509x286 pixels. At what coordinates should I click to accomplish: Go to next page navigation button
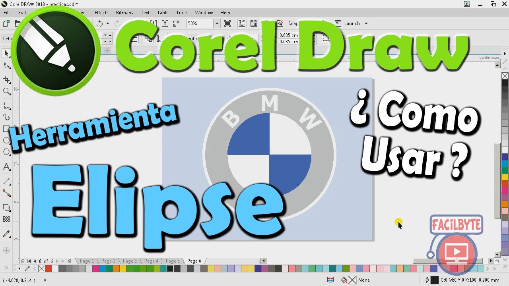(x=58, y=261)
